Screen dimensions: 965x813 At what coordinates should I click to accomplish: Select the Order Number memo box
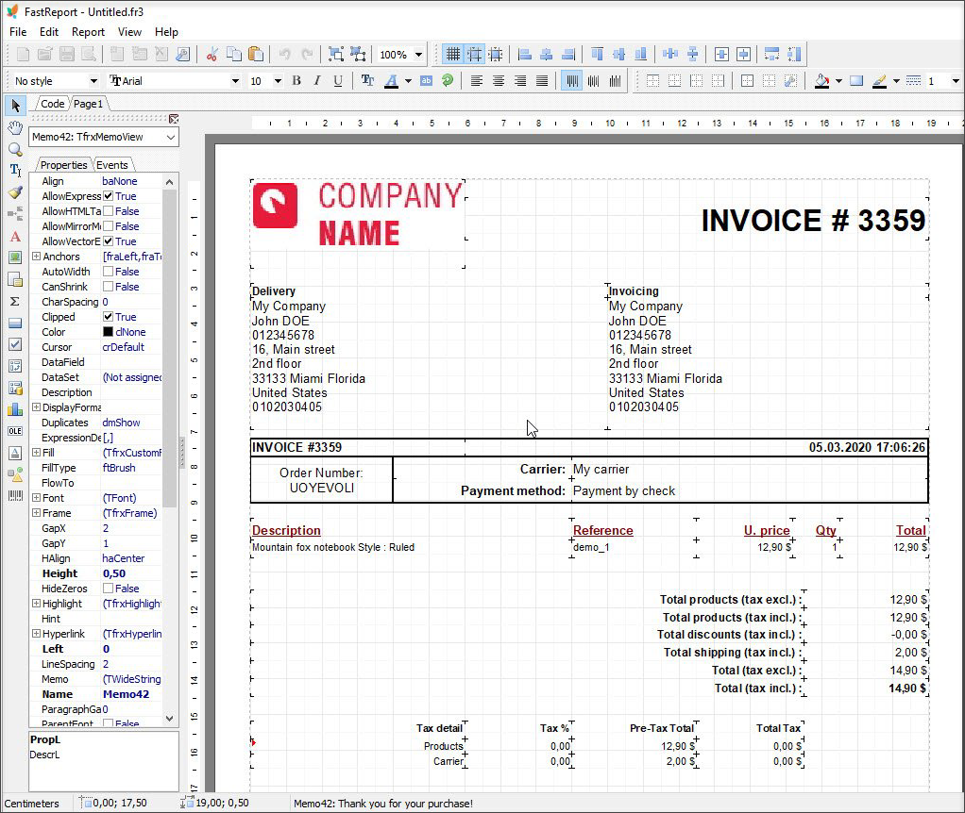[321, 480]
